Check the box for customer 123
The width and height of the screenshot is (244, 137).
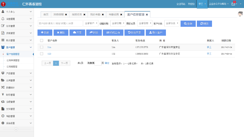point(41,54)
